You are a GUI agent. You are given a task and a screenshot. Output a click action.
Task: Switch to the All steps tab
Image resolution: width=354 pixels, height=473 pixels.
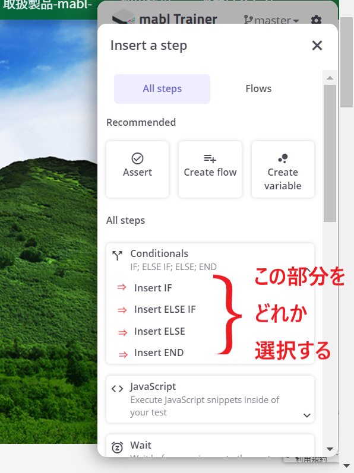click(x=162, y=88)
